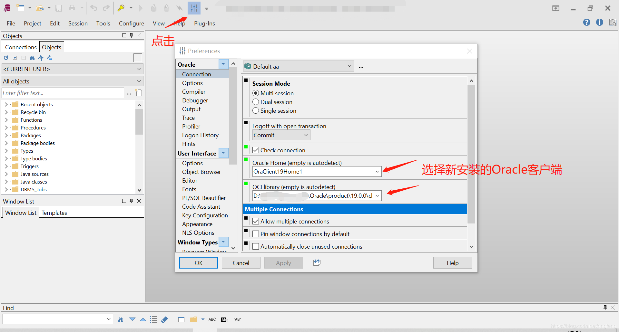The width and height of the screenshot is (619, 332).
Task: Toggle the ABC case option in Find bar
Action: coord(212,319)
